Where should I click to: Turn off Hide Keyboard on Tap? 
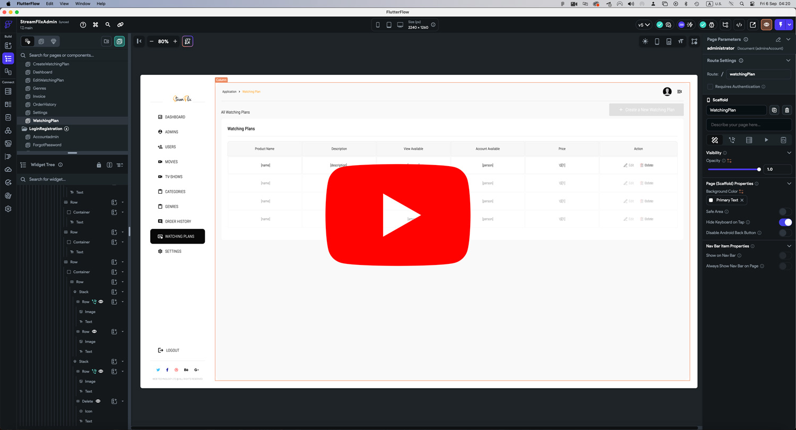click(785, 222)
